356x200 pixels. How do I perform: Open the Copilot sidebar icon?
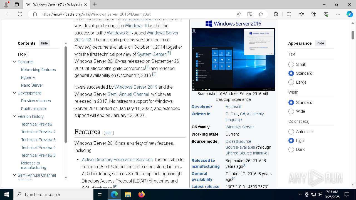point(350,14)
